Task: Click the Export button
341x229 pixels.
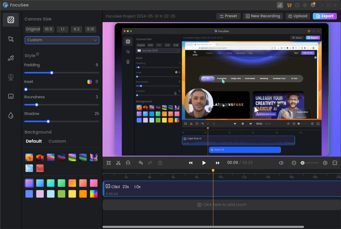Action: 325,16
